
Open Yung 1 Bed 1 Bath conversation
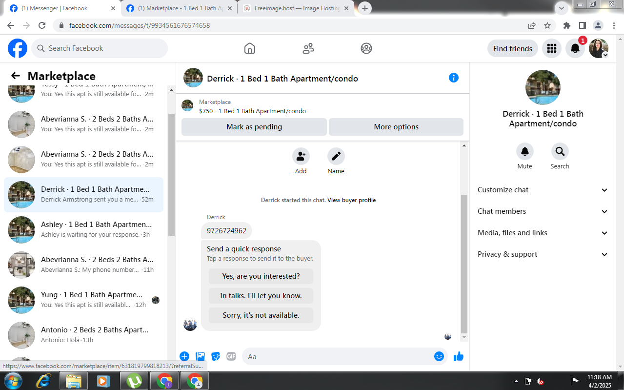click(84, 300)
